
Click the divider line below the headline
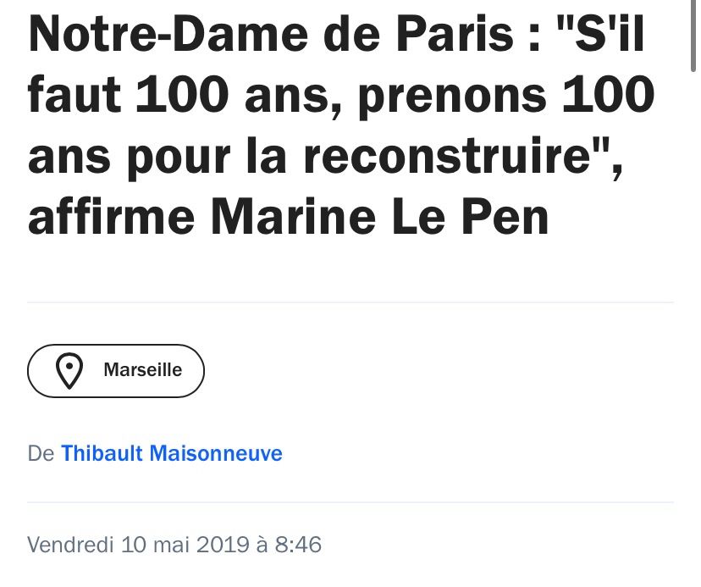point(350,302)
